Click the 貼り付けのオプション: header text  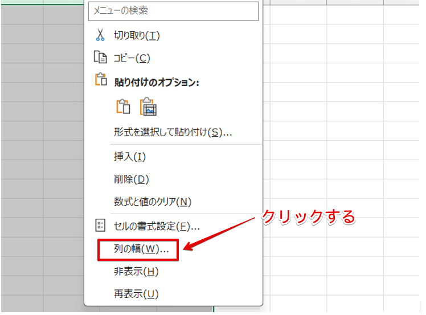tap(155, 82)
